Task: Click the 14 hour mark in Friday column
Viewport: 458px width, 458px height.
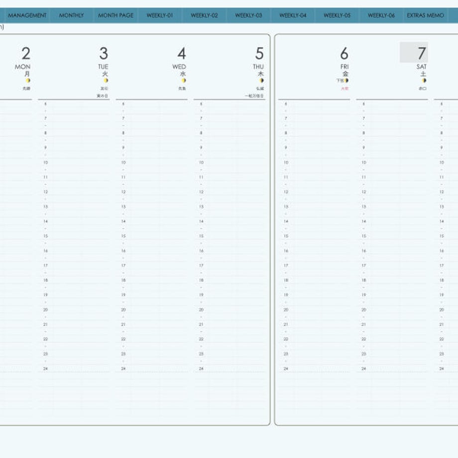Action: pyautogui.click(x=286, y=222)
